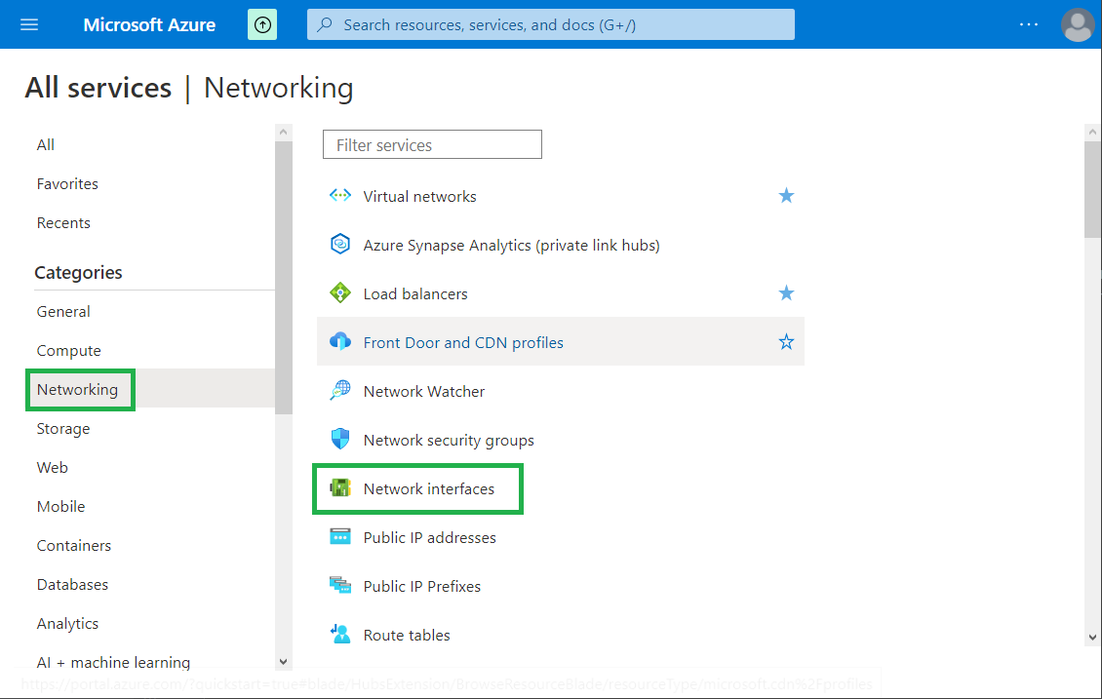Open the hamburger portal menu
The width and height of the screenshot is (1102, 699).
click(x=29, y=24)
